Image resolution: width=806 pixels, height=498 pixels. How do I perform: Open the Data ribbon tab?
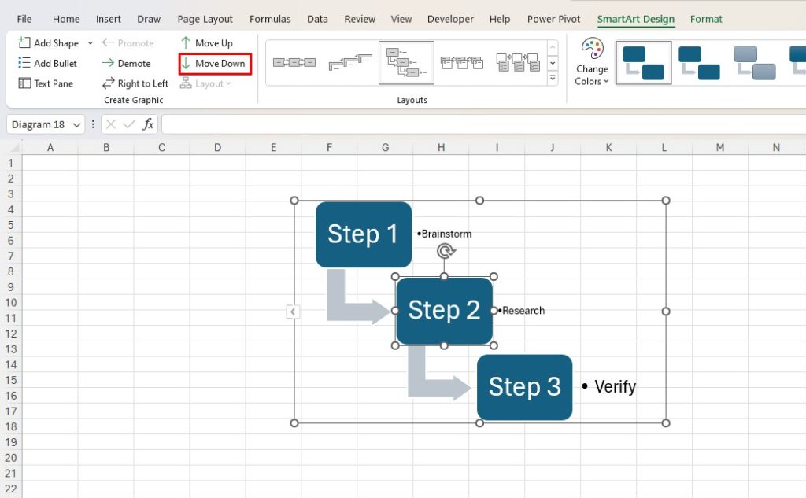[x=317, y=18]
